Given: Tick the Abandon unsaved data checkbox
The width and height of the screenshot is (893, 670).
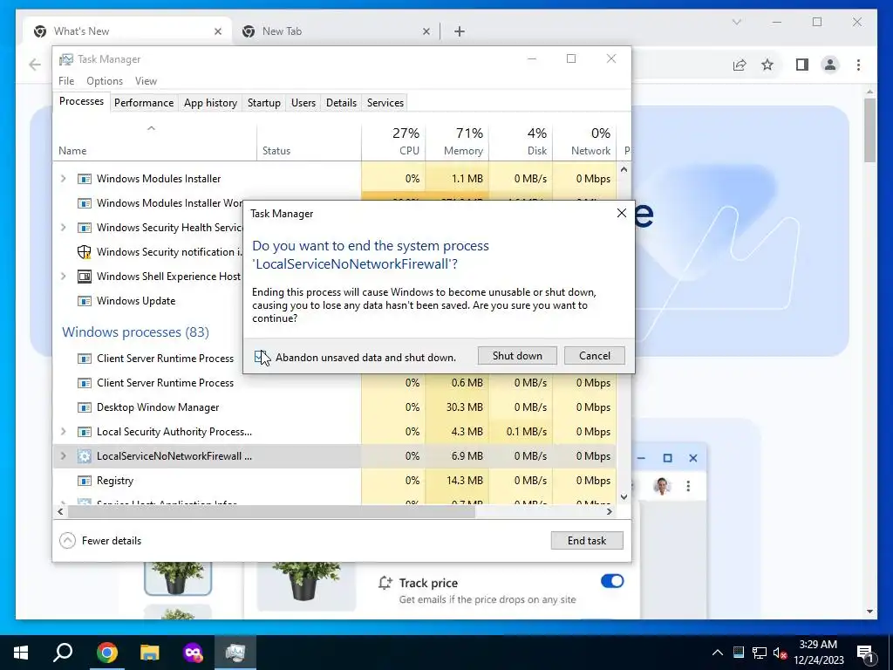Looking at the screenshot, I should pyautogui.click(x=260, y=357).
